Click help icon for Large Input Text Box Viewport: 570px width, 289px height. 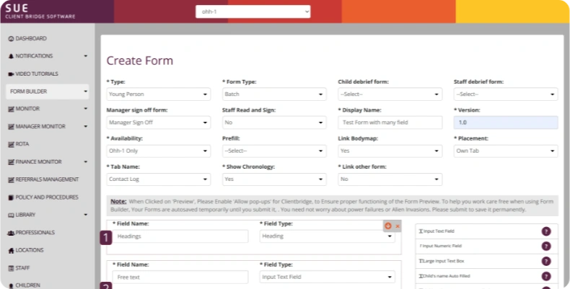(546, 260)
